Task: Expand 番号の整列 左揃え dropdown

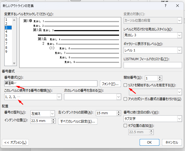Action: (x=52, y=113)
